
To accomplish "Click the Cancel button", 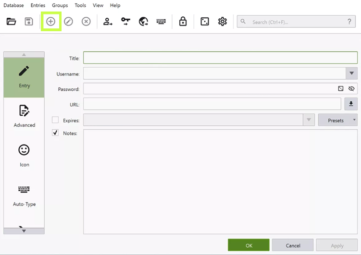I will [x=293, y=245].
